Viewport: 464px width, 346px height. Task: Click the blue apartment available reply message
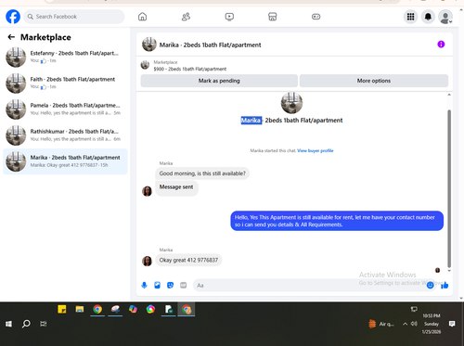337,221
